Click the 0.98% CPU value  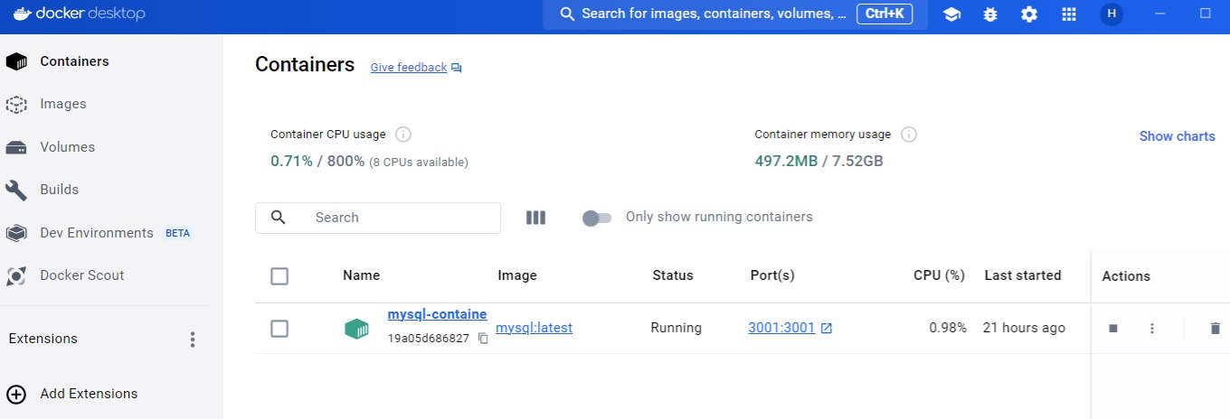point(948,328)
